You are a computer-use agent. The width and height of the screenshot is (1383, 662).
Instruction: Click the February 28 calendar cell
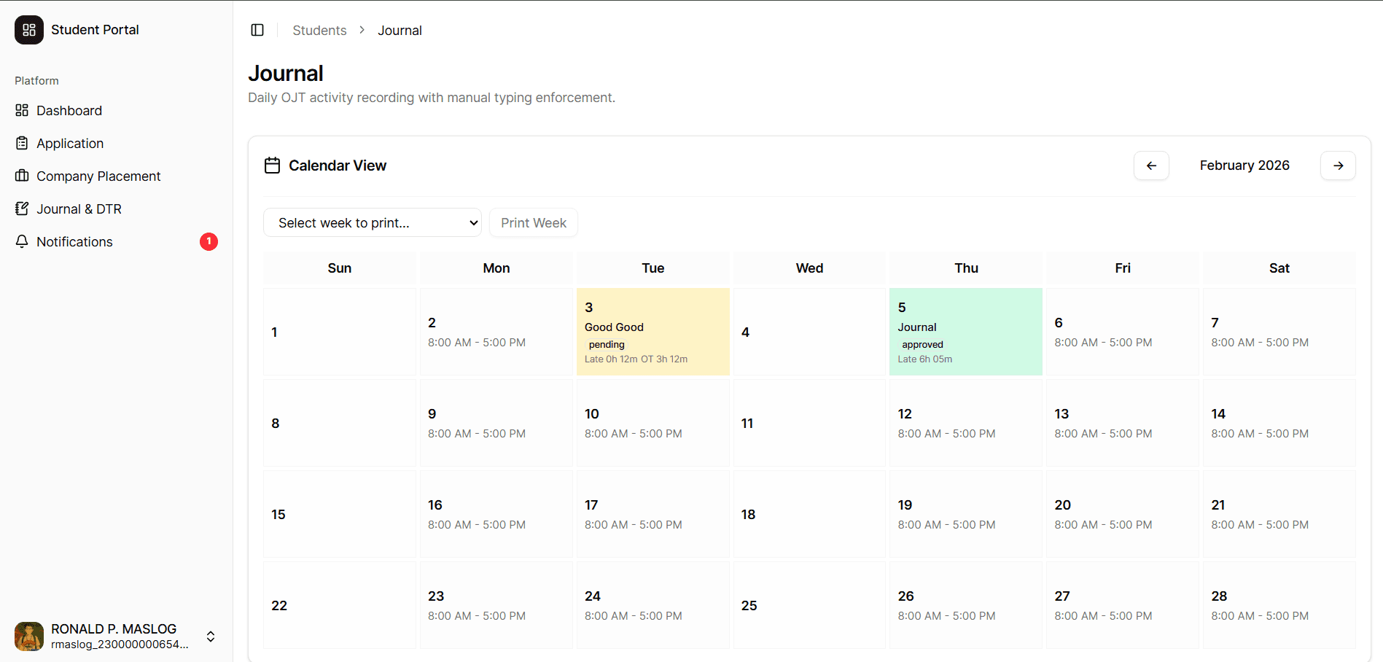(x=1279, y=605)
